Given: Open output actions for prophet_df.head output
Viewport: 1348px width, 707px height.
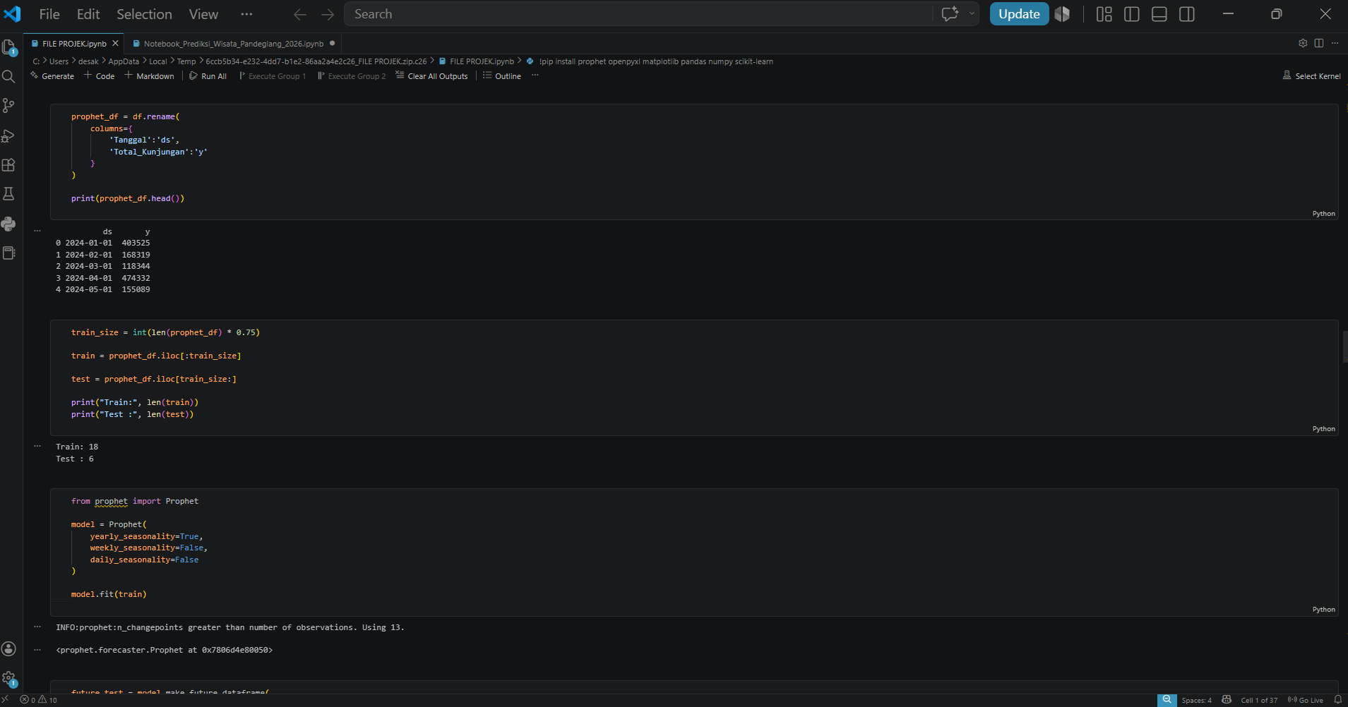Looking at the screenshot, I should (37, 231).
